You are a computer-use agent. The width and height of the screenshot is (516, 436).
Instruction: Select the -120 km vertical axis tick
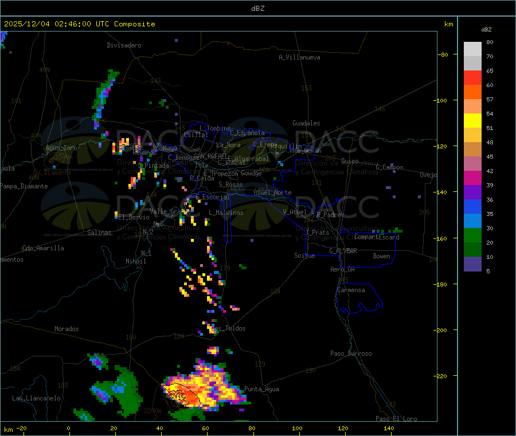(x=441, y=146)
